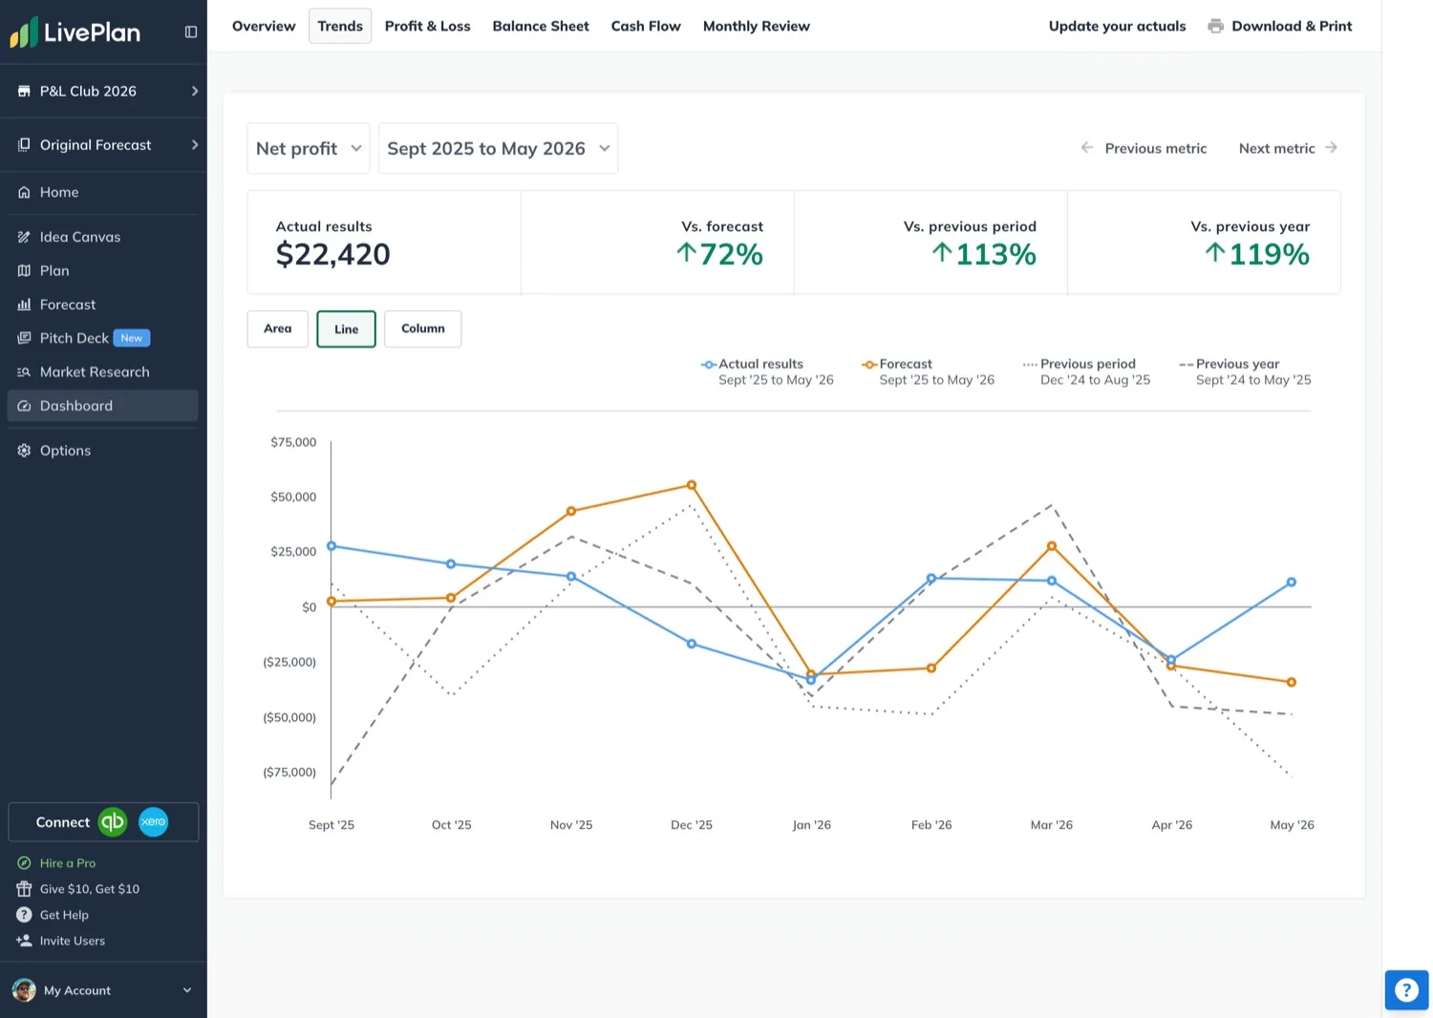Click the New badge beside Pitch Deck

(x=132, y=338)
